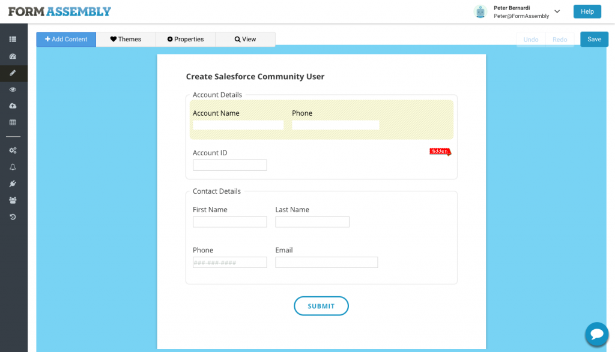This screenshot has height=352, width=615.
Task: Open the Add Content panel
Action: [x=65, y=39]
